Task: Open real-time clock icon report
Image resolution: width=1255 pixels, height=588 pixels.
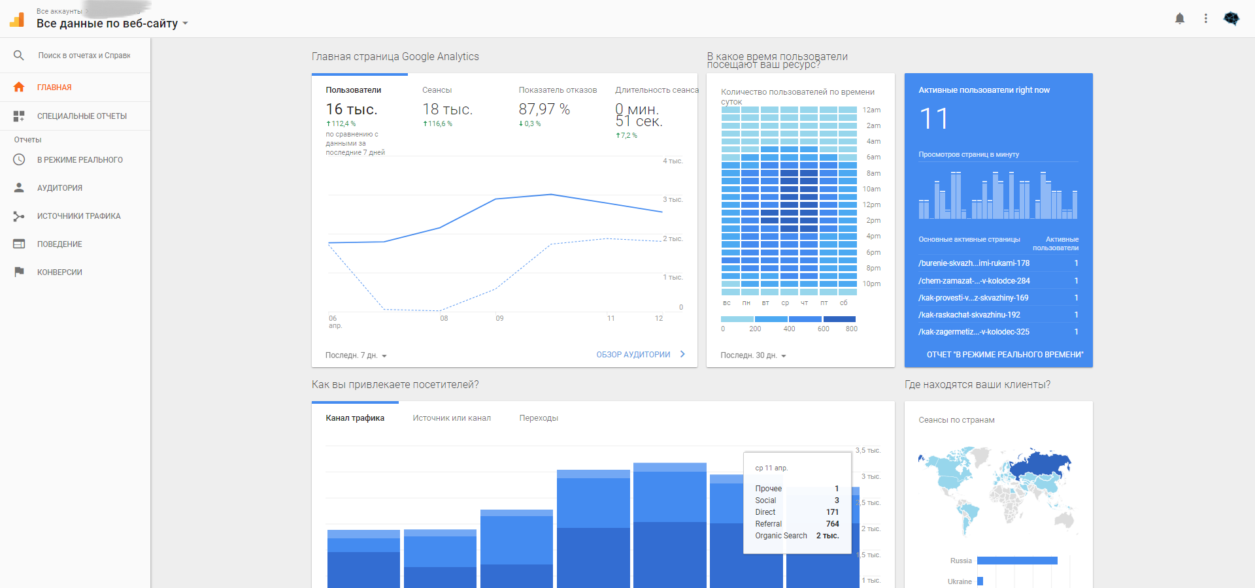Action: [19, 159]
